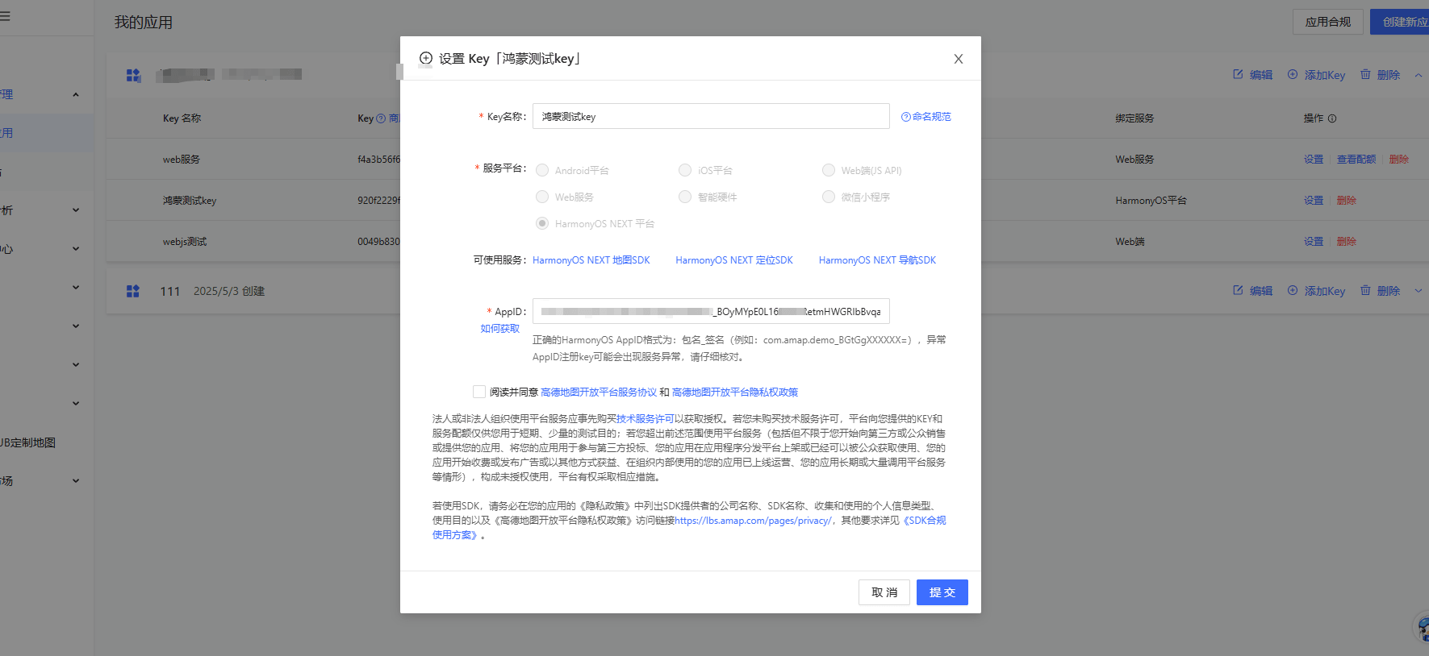Open 高德地图开放平台隐私权政策 link
Viewport: 1429px width, 656px height.
click(x=735, y=392)
